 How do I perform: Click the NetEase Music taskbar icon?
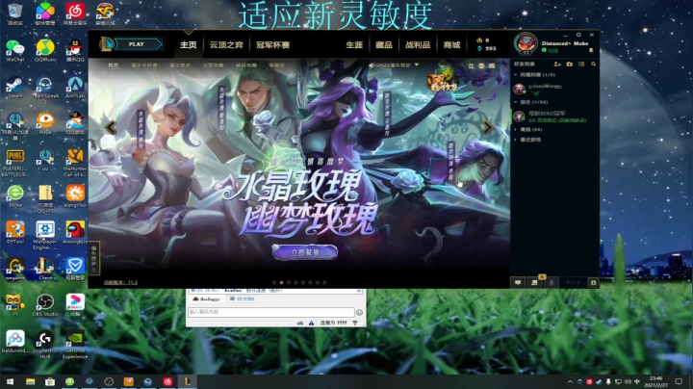tap(167, 381)
